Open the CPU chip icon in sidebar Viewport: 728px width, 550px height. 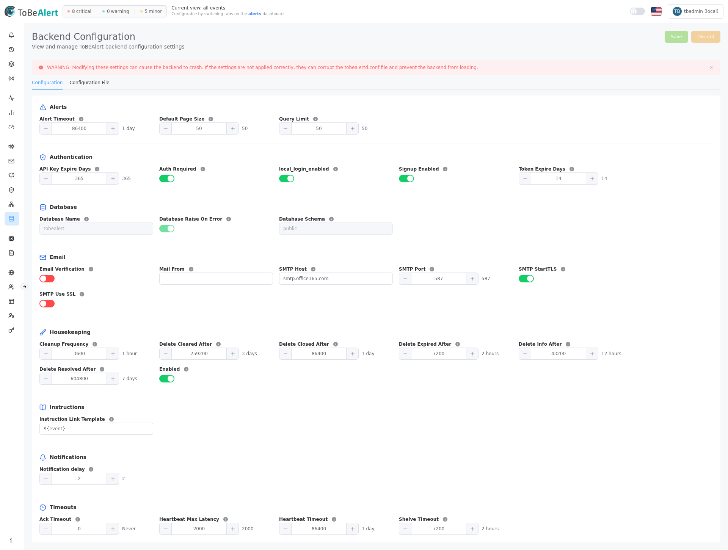(x=11, y=238)
